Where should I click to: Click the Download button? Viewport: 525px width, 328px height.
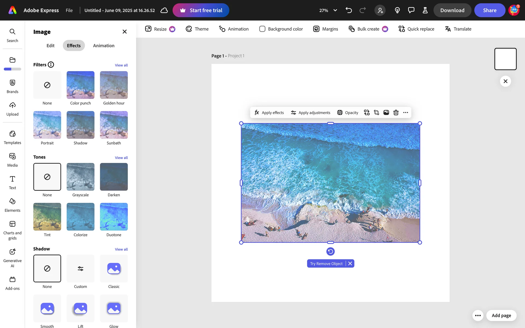tap(452, 10)
